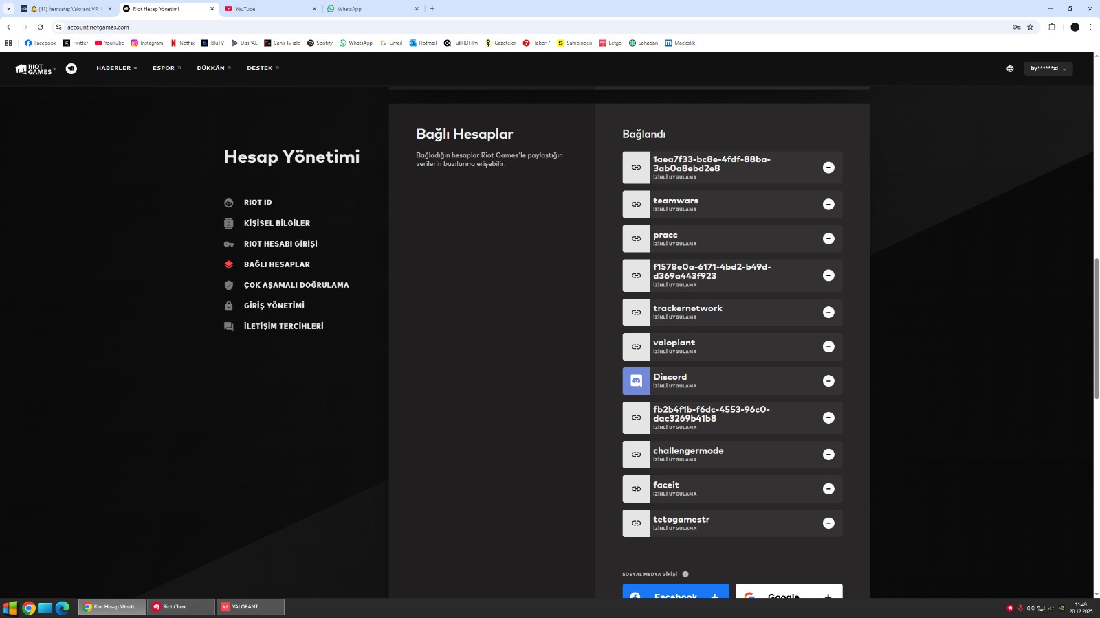Open Google Chrome pinned taskbar icon

pos(28,608)
